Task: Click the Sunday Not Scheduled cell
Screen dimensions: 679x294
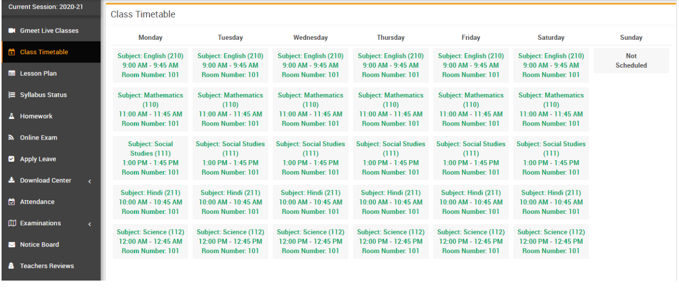Action: point(631,60)
